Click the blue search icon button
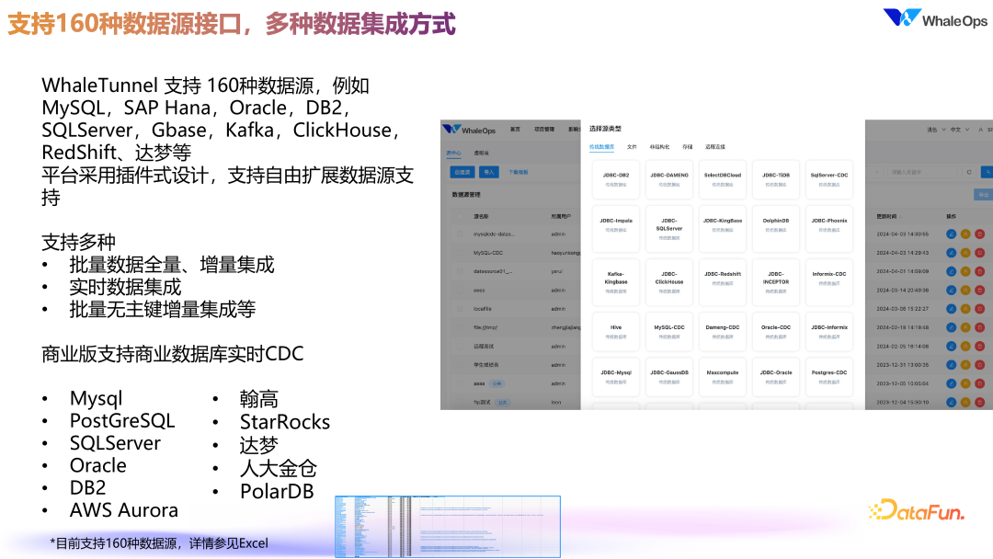The image size is (993, 559). click(987, 172)
